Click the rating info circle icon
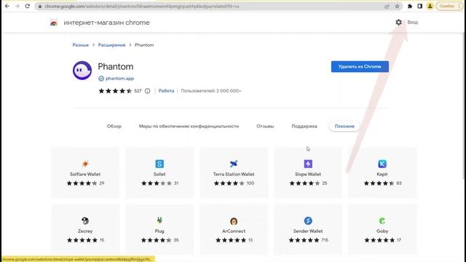 147,91
